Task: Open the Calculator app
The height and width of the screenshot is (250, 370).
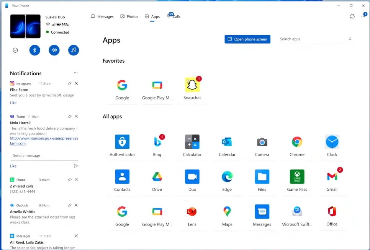Action: (x=192, y=142)
